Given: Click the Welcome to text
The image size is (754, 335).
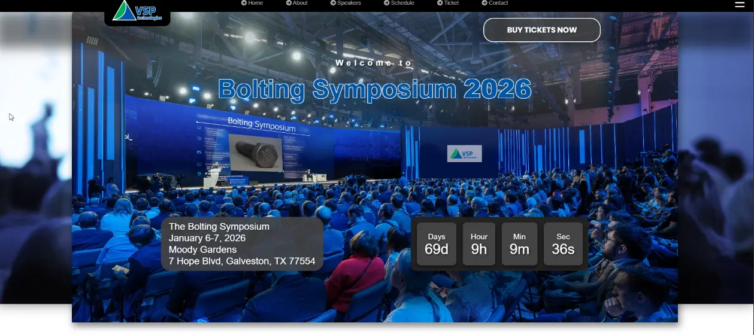Looking at the screenshot, I should coord(374,63).
